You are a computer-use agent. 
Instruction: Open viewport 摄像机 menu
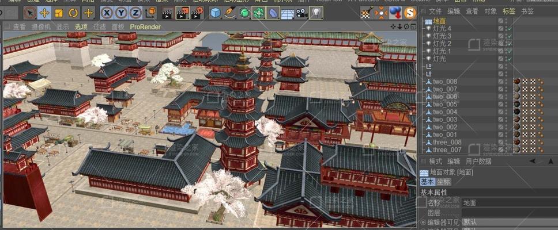[41, 26]
